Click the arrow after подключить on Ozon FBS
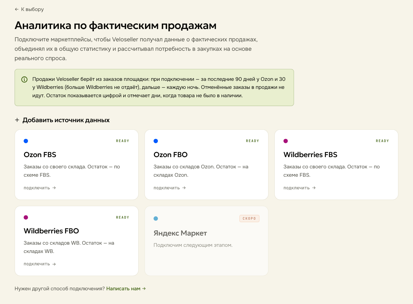The height and width of the screenshot is (304, 413). [x=54, y=188]
